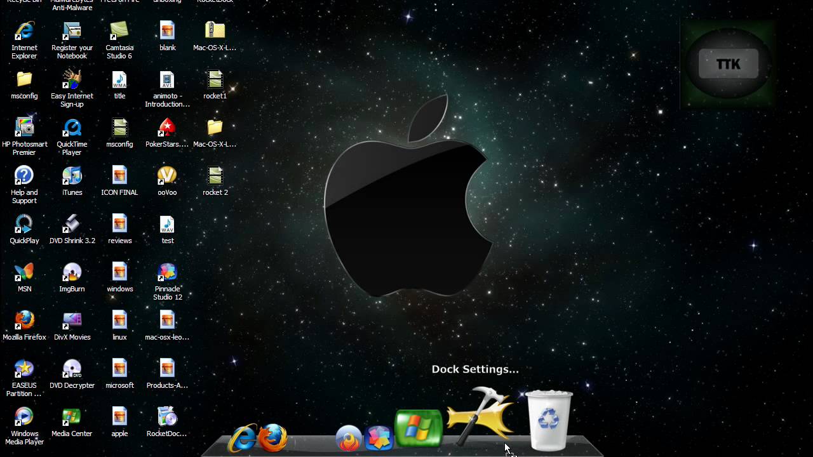Click the Register your Notebook shortcut
Viewport: 813px width, 457px height.
coord(72,32)
